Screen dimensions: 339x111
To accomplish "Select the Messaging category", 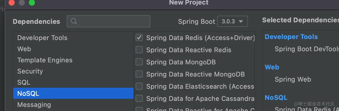I will tap(34, 105).
